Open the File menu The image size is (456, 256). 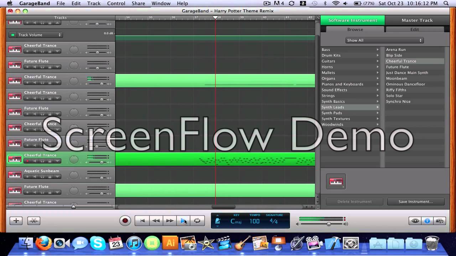point(61,4)
